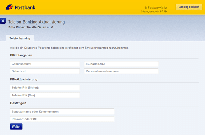The height and width of the screenshot is (135, 205).
Task: Focus the Geburtsdatum input field
Action: click(x=45, y=64)
